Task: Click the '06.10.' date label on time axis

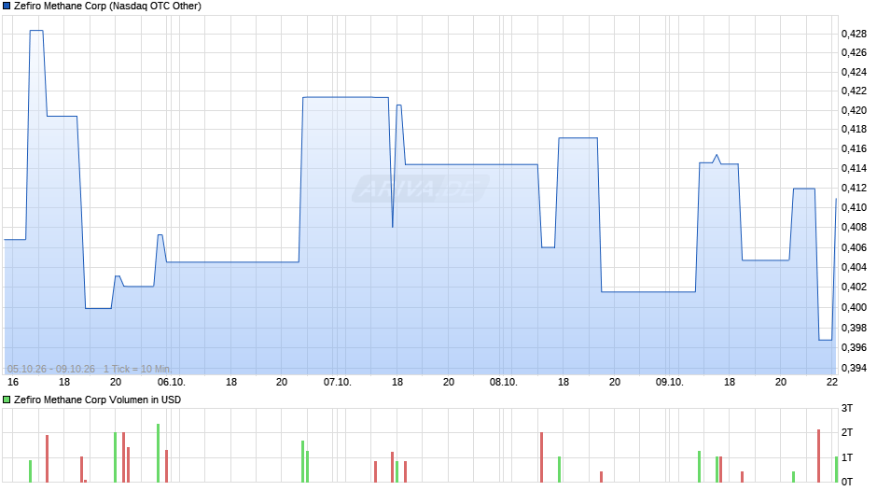Action: (171, 382)
